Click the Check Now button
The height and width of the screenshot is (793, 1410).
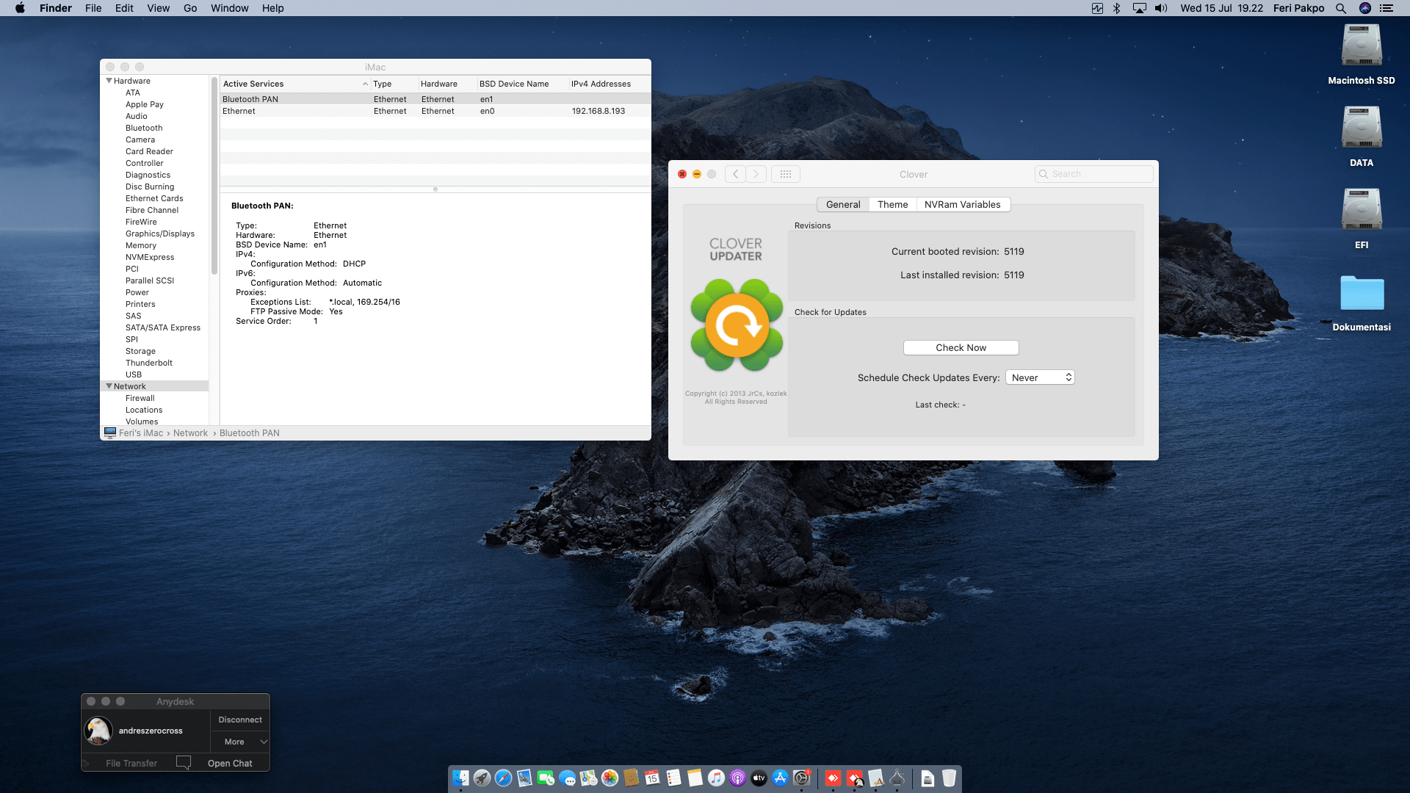point(961,348)
